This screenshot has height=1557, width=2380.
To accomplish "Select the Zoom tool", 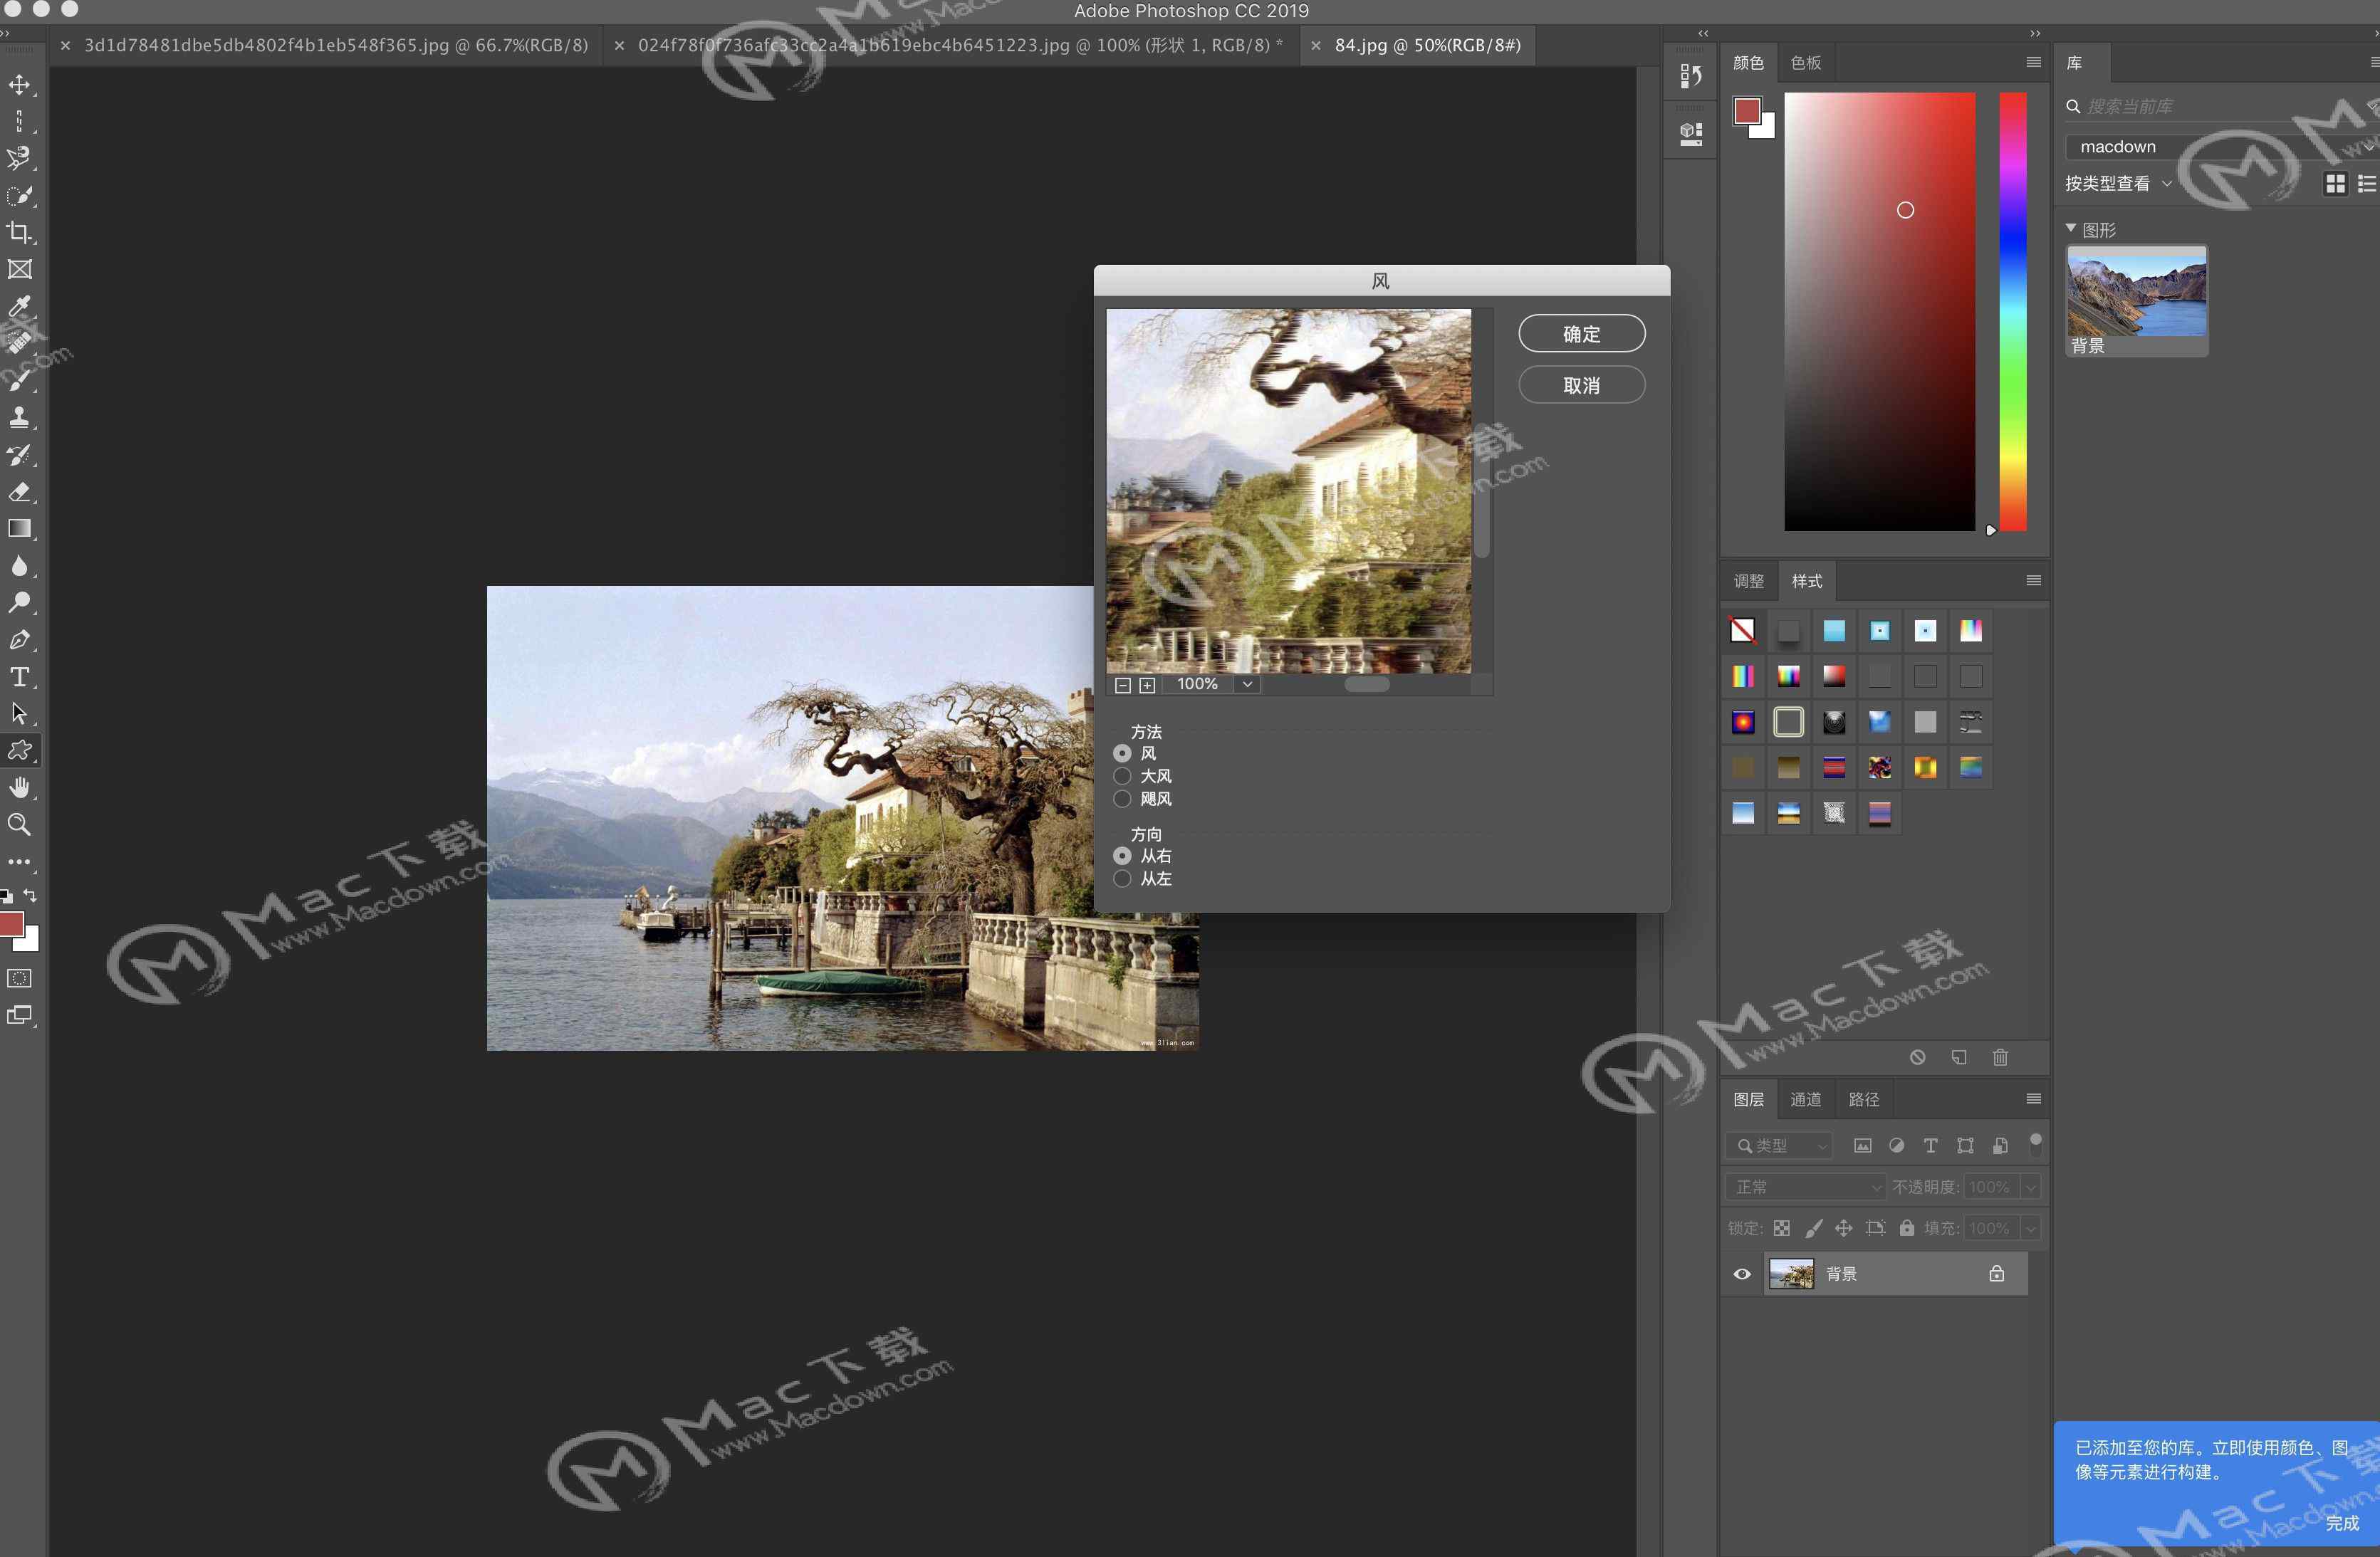I will point(19,825).
